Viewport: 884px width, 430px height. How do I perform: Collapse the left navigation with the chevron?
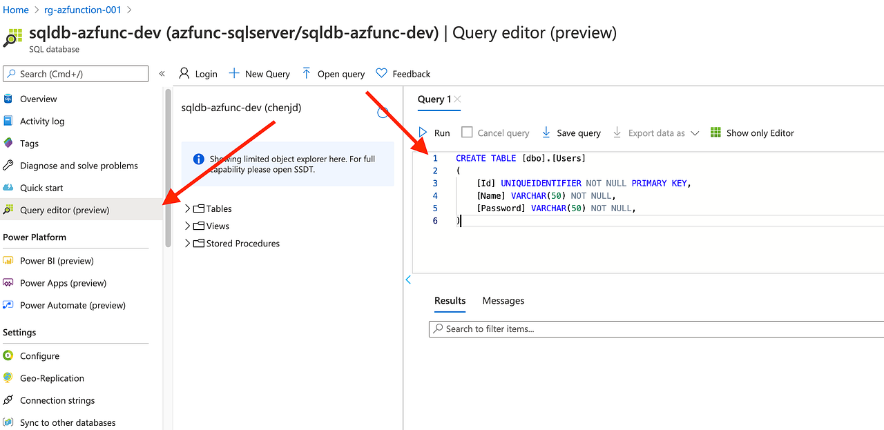(160, 74)
